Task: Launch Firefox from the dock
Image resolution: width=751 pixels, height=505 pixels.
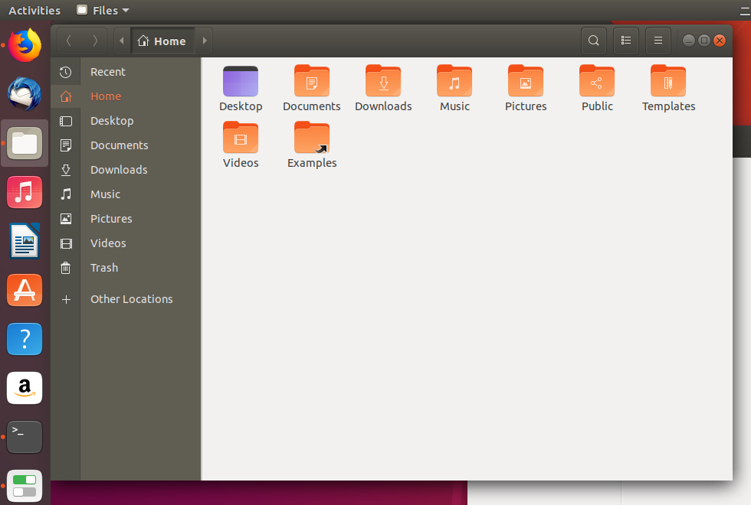Action: tap(25, 45)
